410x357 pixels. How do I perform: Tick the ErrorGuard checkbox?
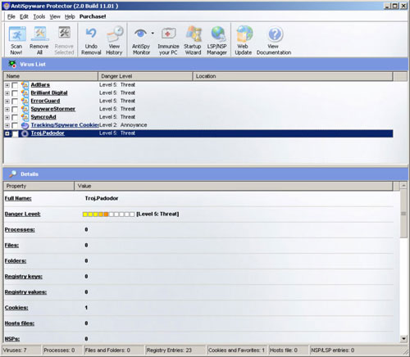[x=15, y=102]
